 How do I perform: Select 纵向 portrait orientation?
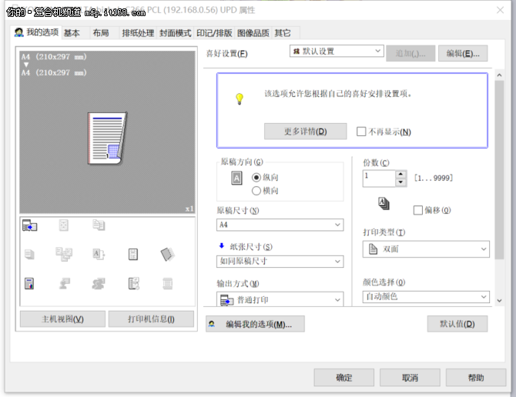coord(256,178)
